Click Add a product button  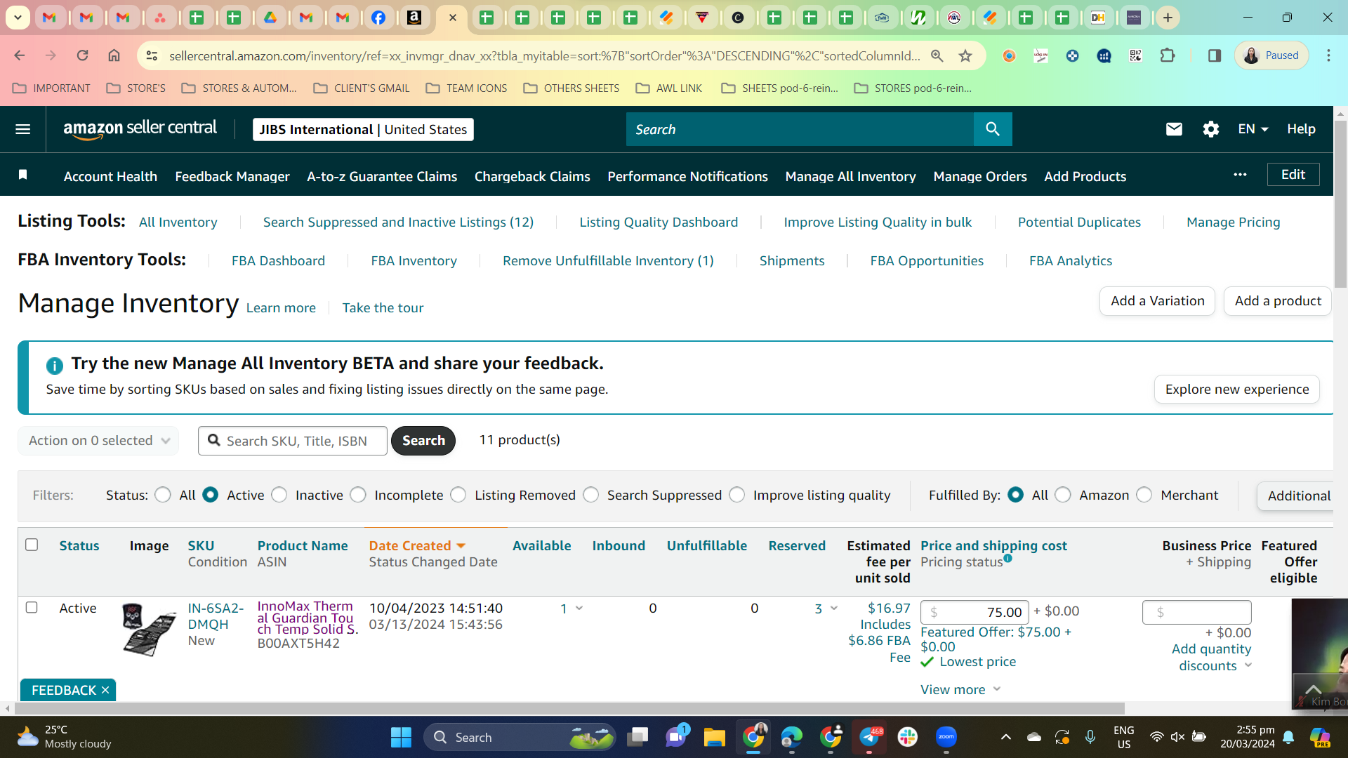[x=1278, y=301]
